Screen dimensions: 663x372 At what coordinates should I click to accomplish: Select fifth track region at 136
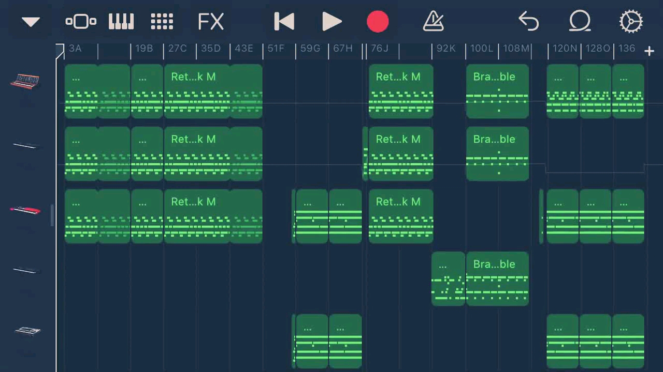[628, 341]
